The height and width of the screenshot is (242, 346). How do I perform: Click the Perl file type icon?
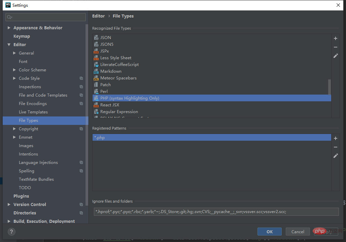coord(96,91)
